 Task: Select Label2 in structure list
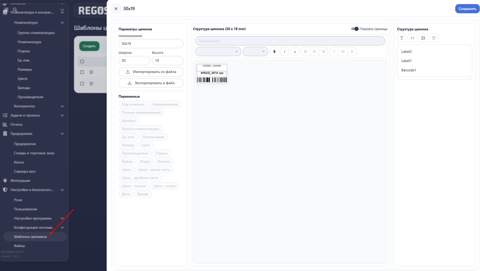point(406,51)
